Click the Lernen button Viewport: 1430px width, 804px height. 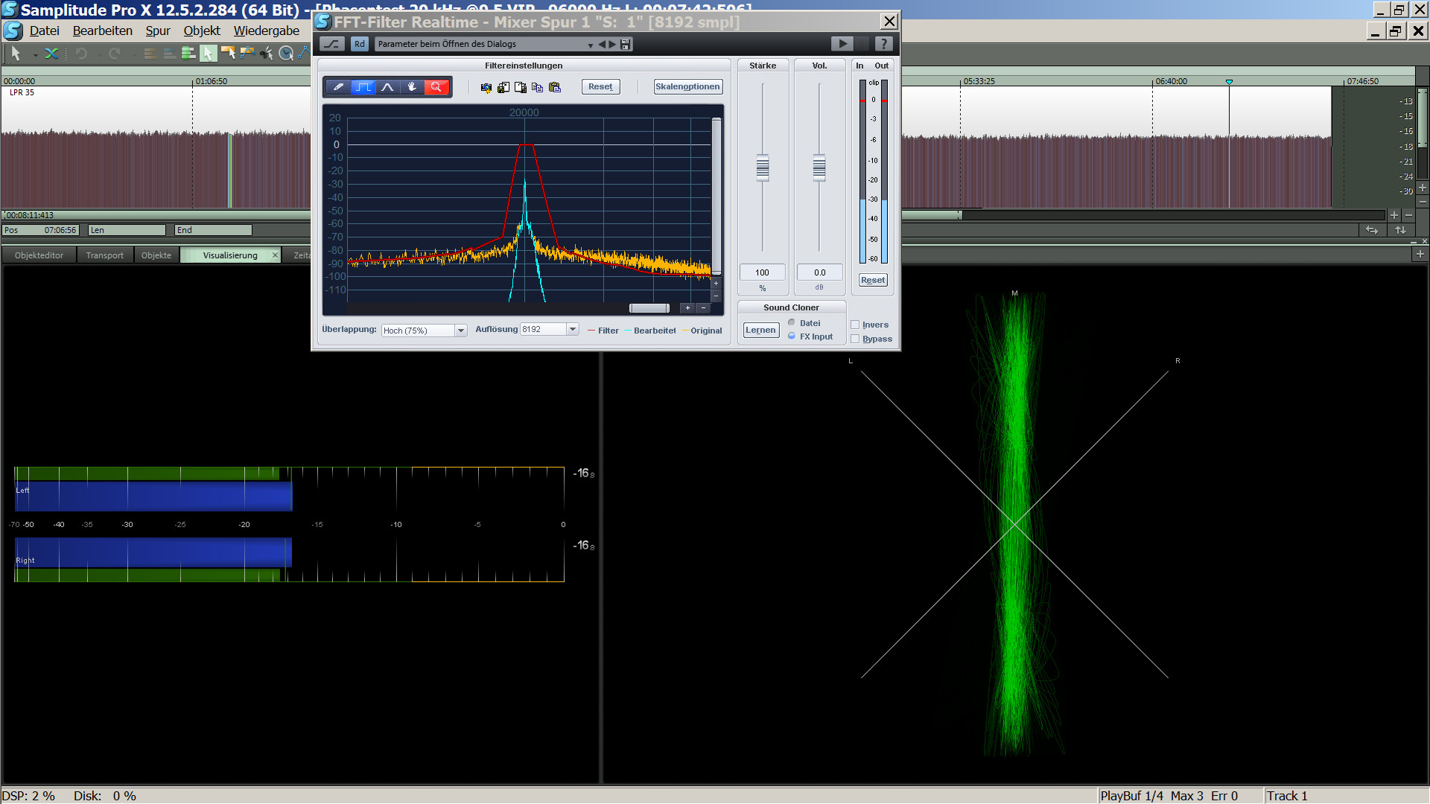pyautogui.click(x=760, y=330)
